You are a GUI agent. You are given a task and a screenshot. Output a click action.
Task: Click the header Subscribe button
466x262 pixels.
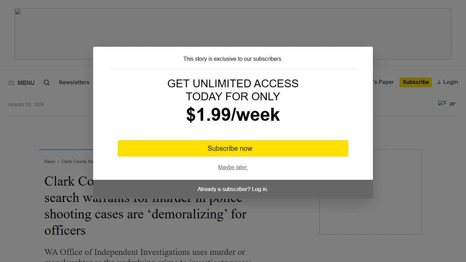pos(416,82)
